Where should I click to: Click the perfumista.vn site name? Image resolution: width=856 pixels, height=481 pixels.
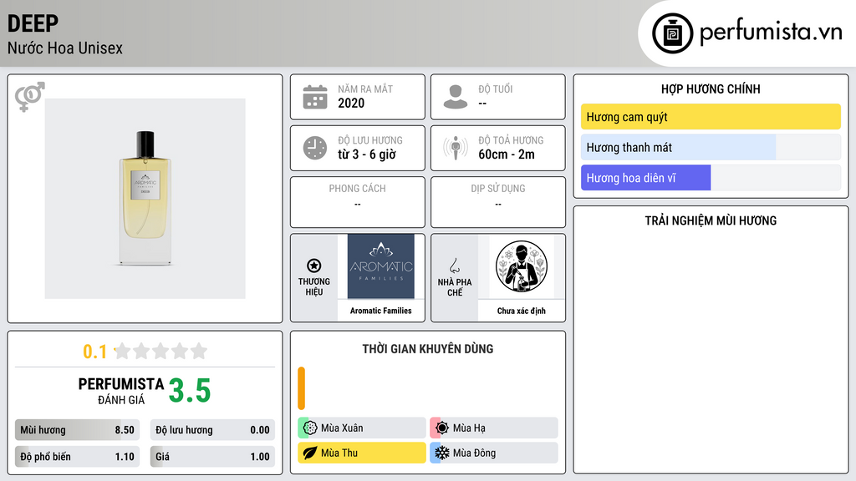click(771, 32)
